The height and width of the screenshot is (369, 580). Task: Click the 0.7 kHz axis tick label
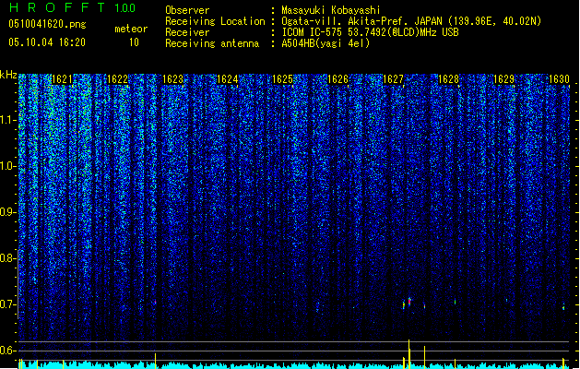pyautogui.click(x=7, y=304)
